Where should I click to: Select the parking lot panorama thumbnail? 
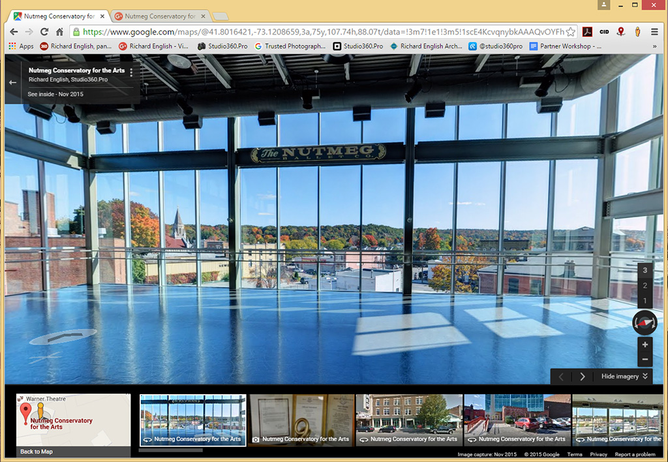click(x=517, y=420)
